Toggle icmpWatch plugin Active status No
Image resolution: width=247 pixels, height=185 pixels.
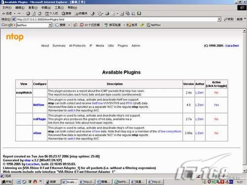click(x=216, y=92)
